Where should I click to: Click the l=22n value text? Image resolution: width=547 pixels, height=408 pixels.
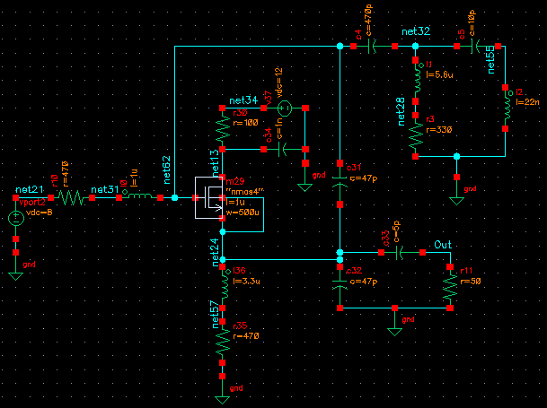(527, 102)
